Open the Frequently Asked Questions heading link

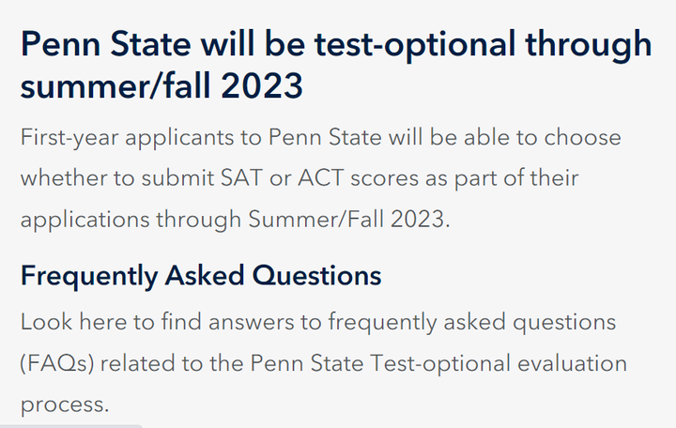[201, 276]
